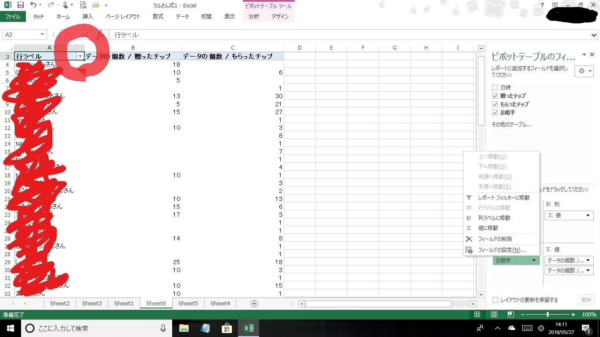Screen dimensions: 600x337
Task: Click the zoom slider handle in status bar
Action: click(547, 315)
